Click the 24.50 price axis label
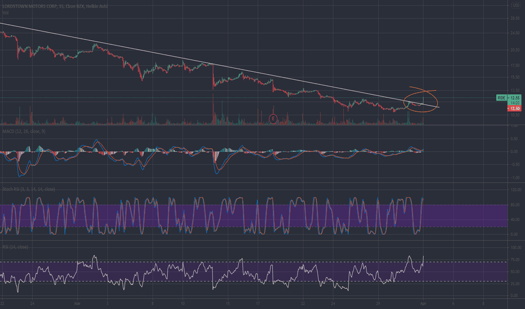Image resolution: width=525 pixels, height=309 pixels. [515, 33]
